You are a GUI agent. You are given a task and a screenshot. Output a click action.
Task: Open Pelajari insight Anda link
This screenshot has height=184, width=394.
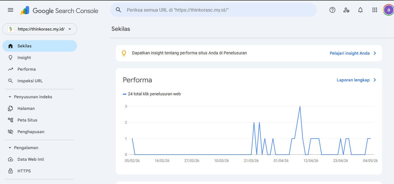click(x=350, y=53)
